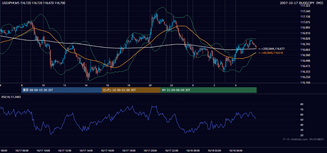Click hour label 20 under price chart
The height and width of the screenshot is (153, 327).
point(150,85)
